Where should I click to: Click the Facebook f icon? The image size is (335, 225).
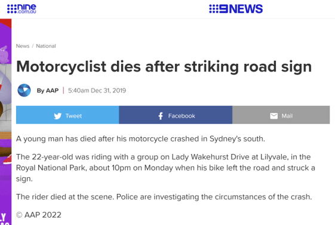click(x=161, y=116)
